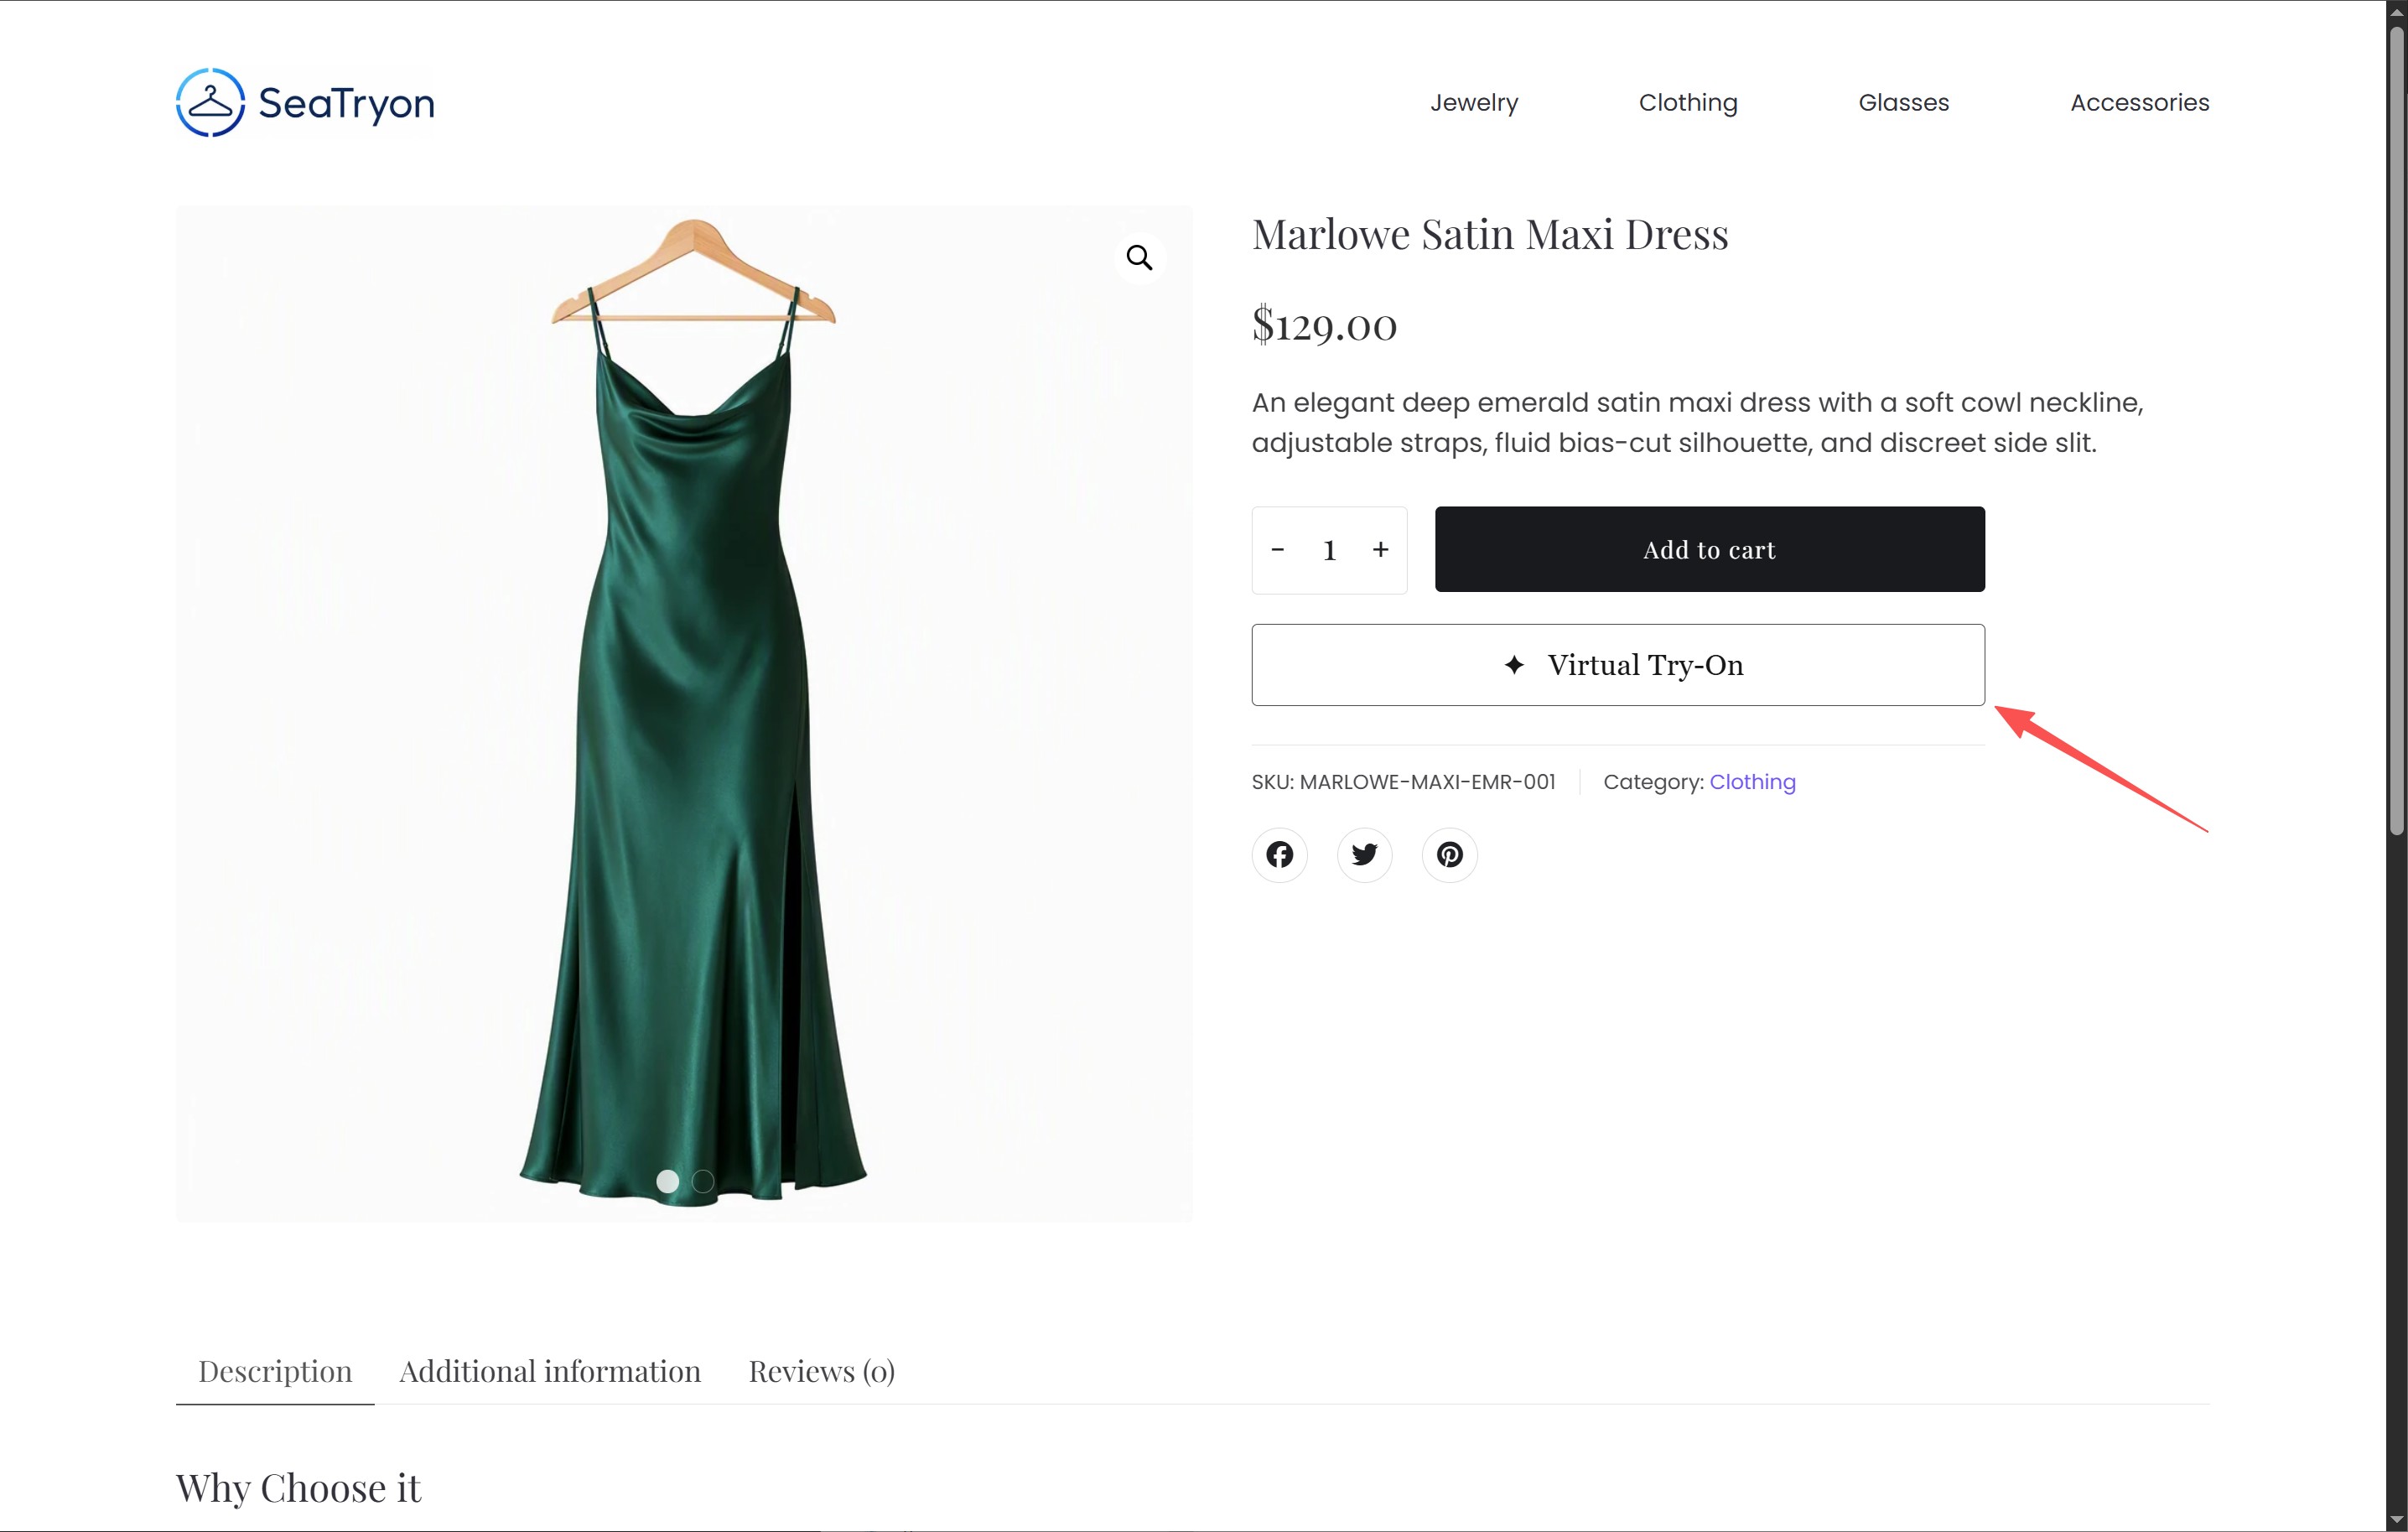
Task: Share product on Facebook
Action: point(1279,854)
